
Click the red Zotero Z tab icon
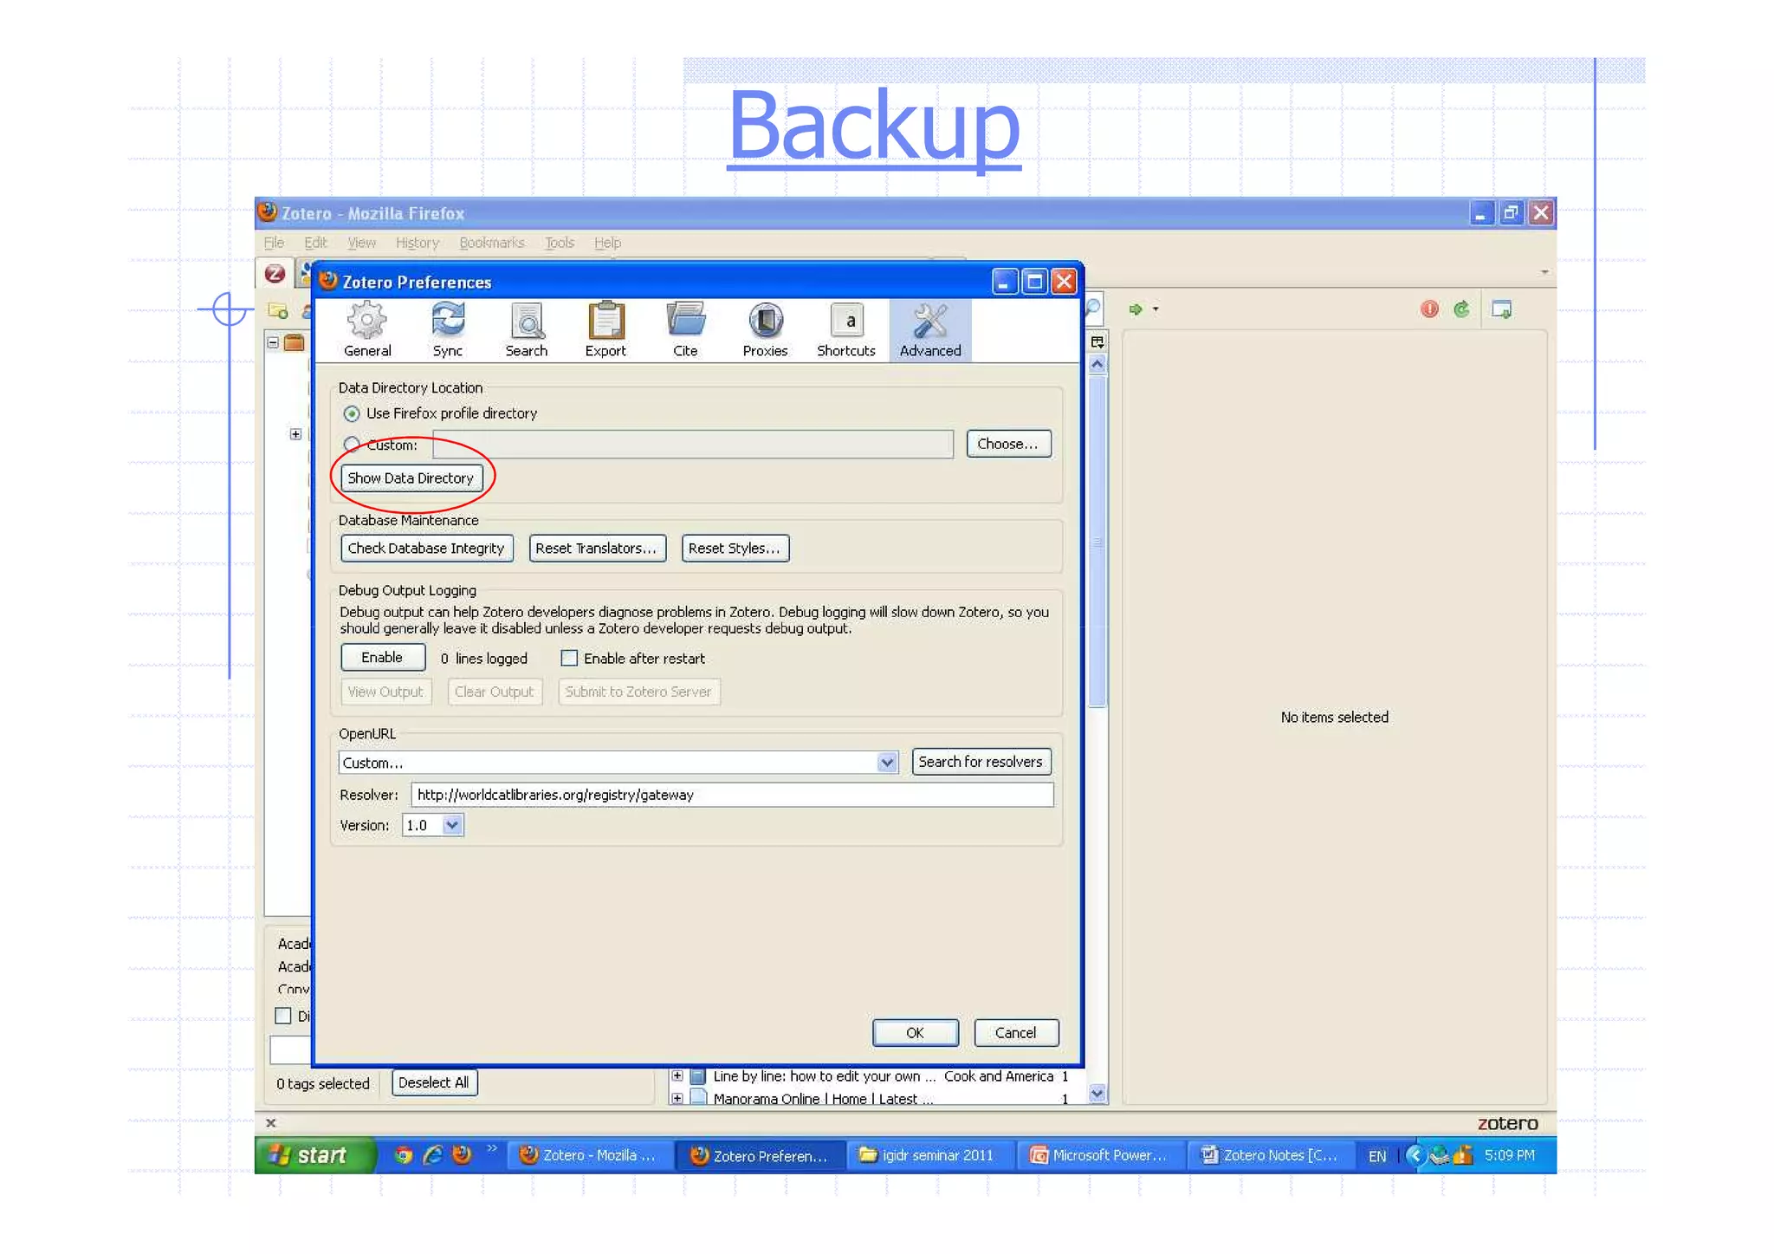point(275,274)
